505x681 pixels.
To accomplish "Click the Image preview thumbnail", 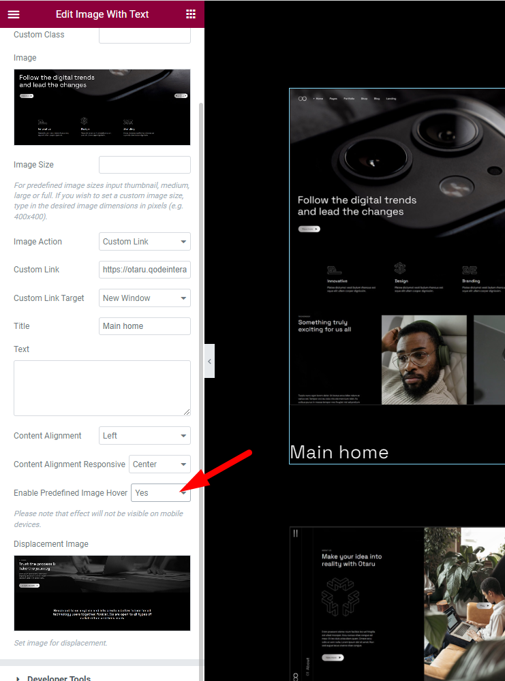I will 102,108.
